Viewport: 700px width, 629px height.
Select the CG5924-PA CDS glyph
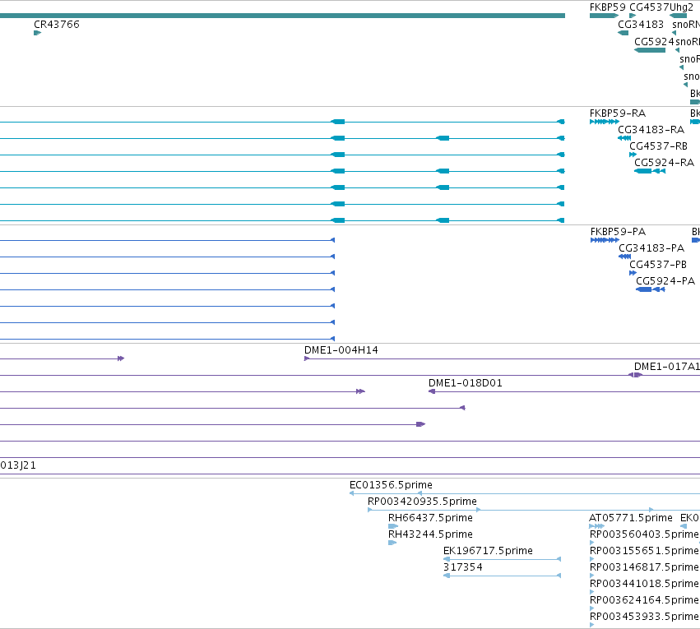tap(651, 289)
